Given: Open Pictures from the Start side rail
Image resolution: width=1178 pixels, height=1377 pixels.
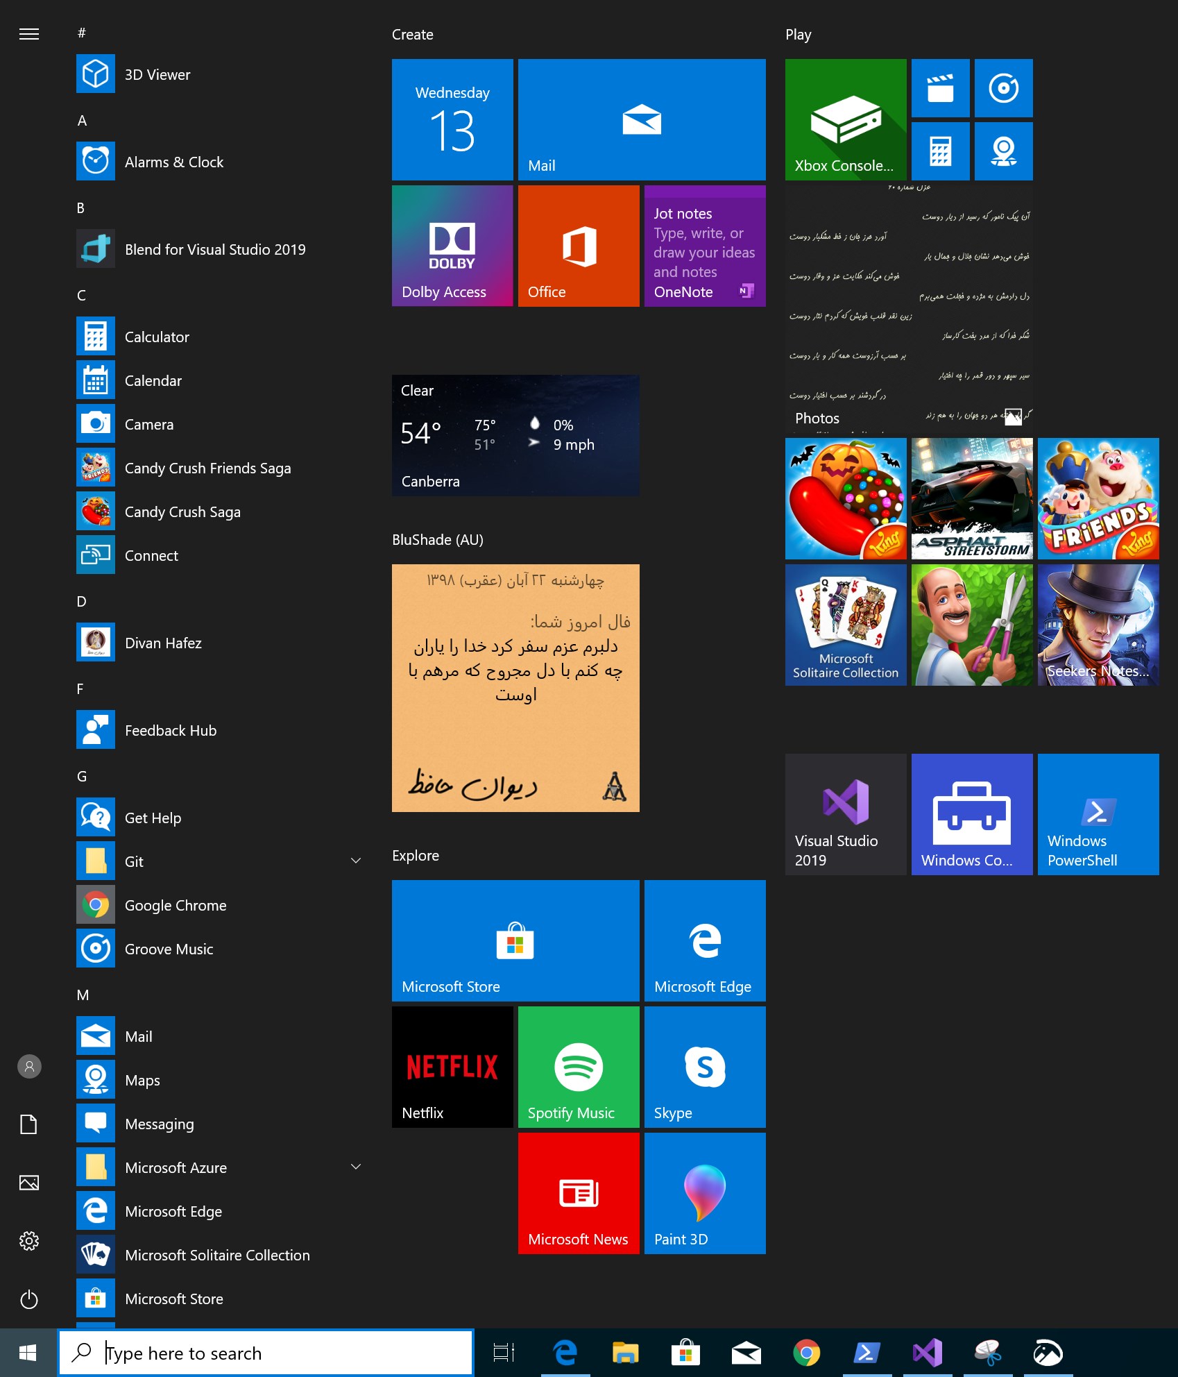Looking at the screenshot, I should [29, 1183].
